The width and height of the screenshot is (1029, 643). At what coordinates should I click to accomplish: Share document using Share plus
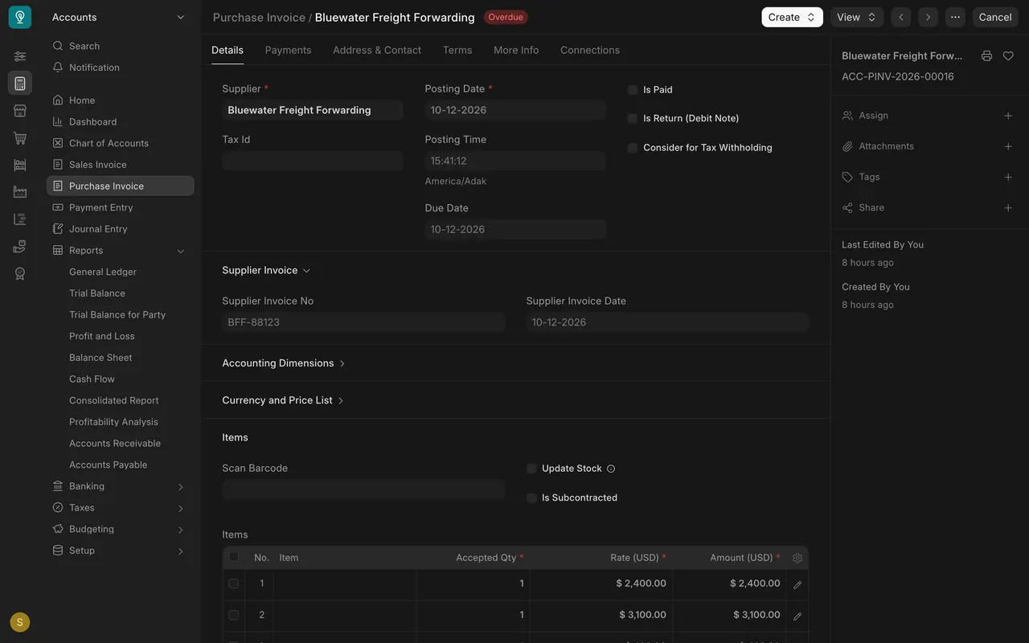coord(1008,207)
